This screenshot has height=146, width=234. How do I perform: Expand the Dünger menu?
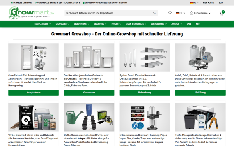[116, 24]
